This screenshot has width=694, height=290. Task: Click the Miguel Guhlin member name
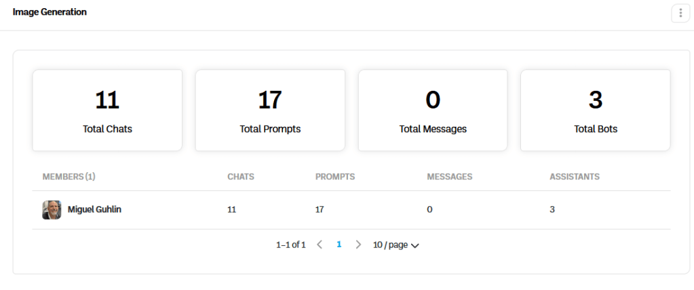94,210
